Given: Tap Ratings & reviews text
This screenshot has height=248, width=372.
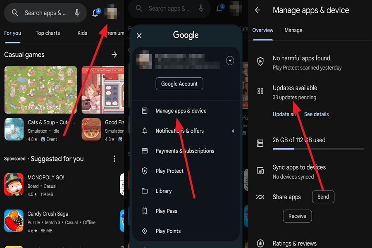Looking at the screenshot, I should (x=294, y=243).
